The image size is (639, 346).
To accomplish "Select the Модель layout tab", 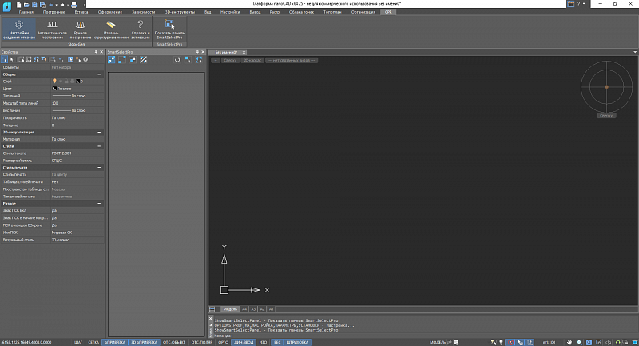I will [x=230, y=309].
